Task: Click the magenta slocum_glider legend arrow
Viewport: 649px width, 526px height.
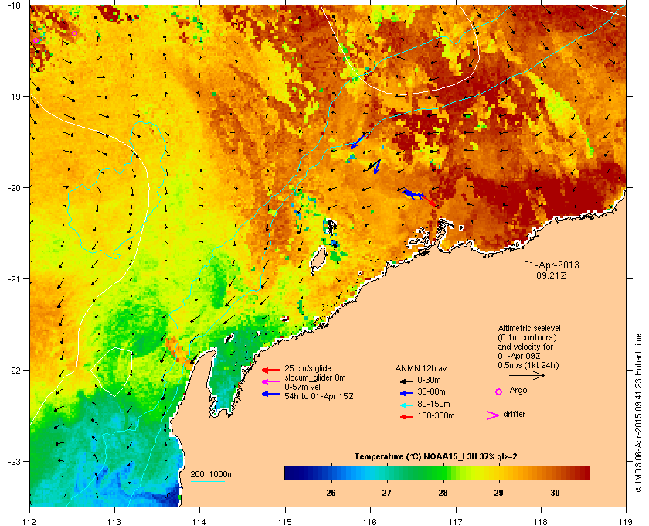Action: tap(271, 381)
